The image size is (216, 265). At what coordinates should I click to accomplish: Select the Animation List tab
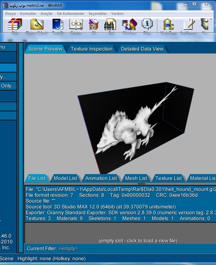pos(101,178)
